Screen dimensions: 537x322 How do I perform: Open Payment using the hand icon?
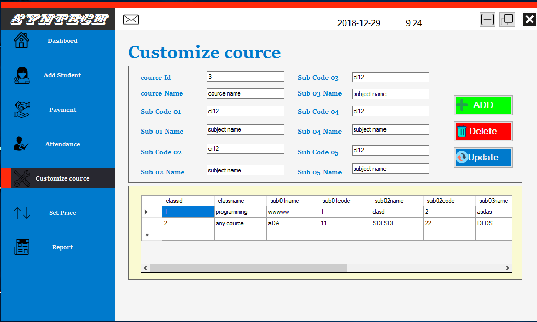coord(21,110)
